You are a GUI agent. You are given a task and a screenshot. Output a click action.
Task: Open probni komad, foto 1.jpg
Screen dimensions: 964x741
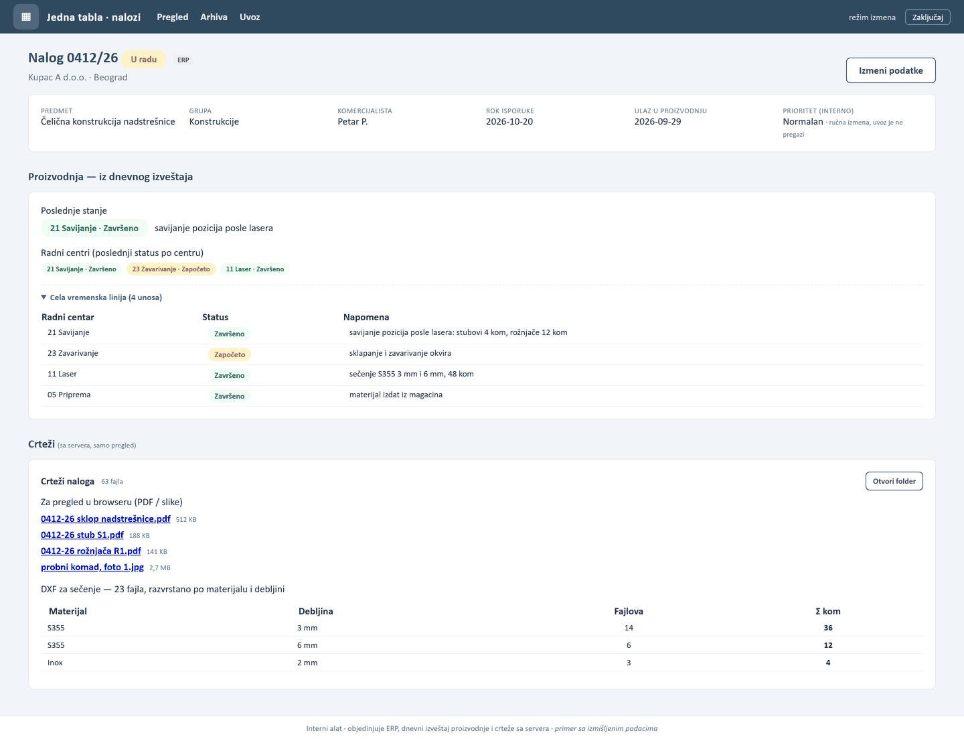(x=92, y=567)
